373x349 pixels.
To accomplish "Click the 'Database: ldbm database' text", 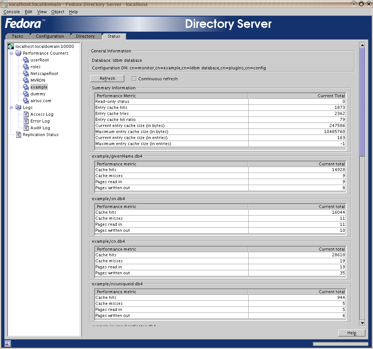I will (117, 60).
